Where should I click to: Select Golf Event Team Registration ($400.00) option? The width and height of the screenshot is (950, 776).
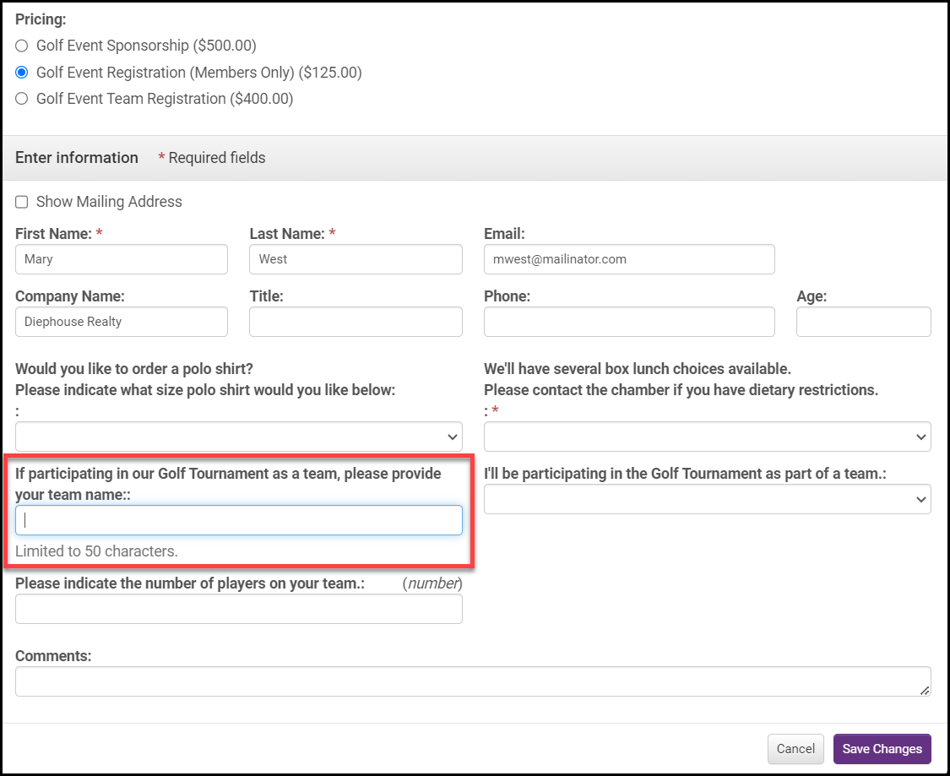coord(22,99)
